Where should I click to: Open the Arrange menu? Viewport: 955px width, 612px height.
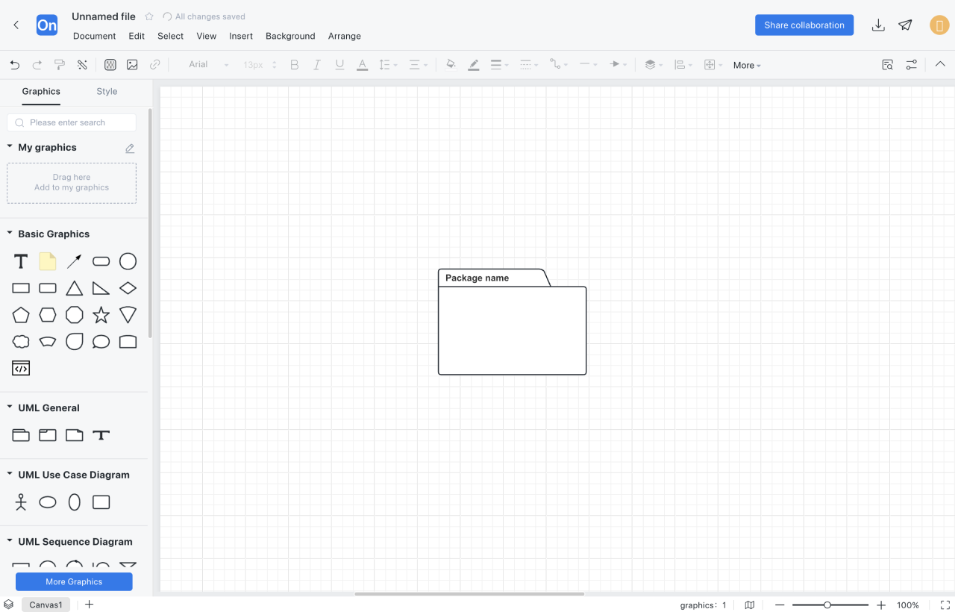coord(344,36)
